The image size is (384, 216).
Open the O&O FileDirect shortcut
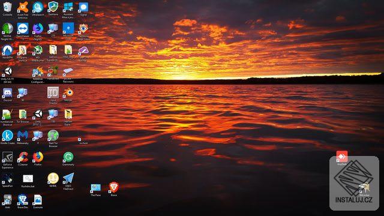click(x=68, y=178)
